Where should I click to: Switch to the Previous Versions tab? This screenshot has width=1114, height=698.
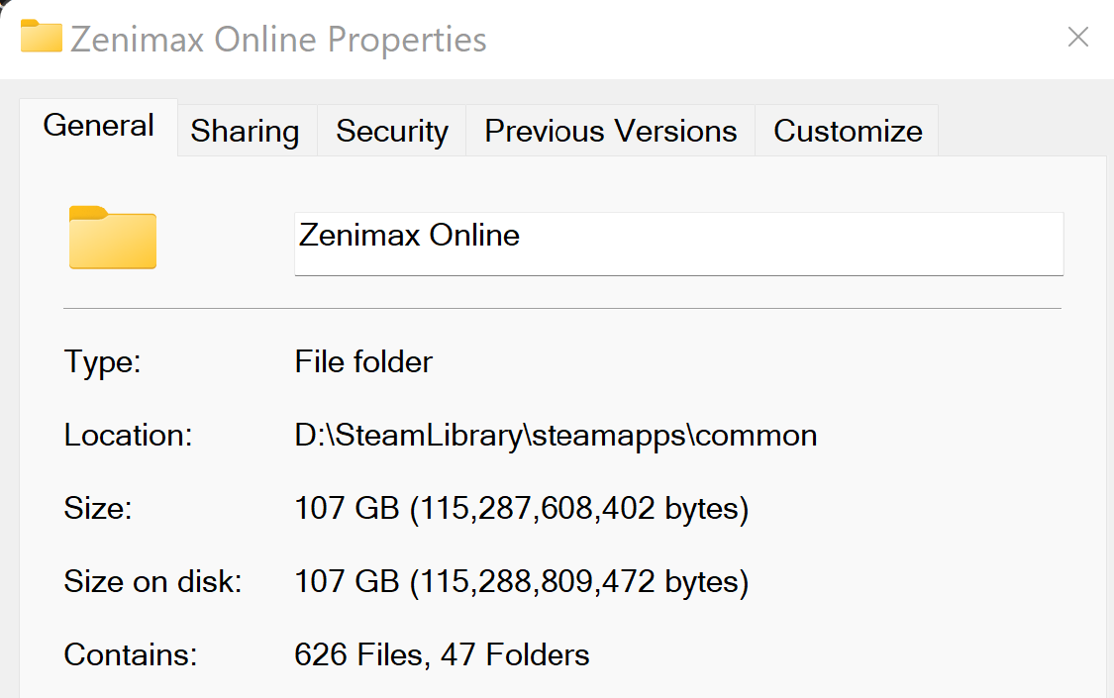[x=611, y=131]
